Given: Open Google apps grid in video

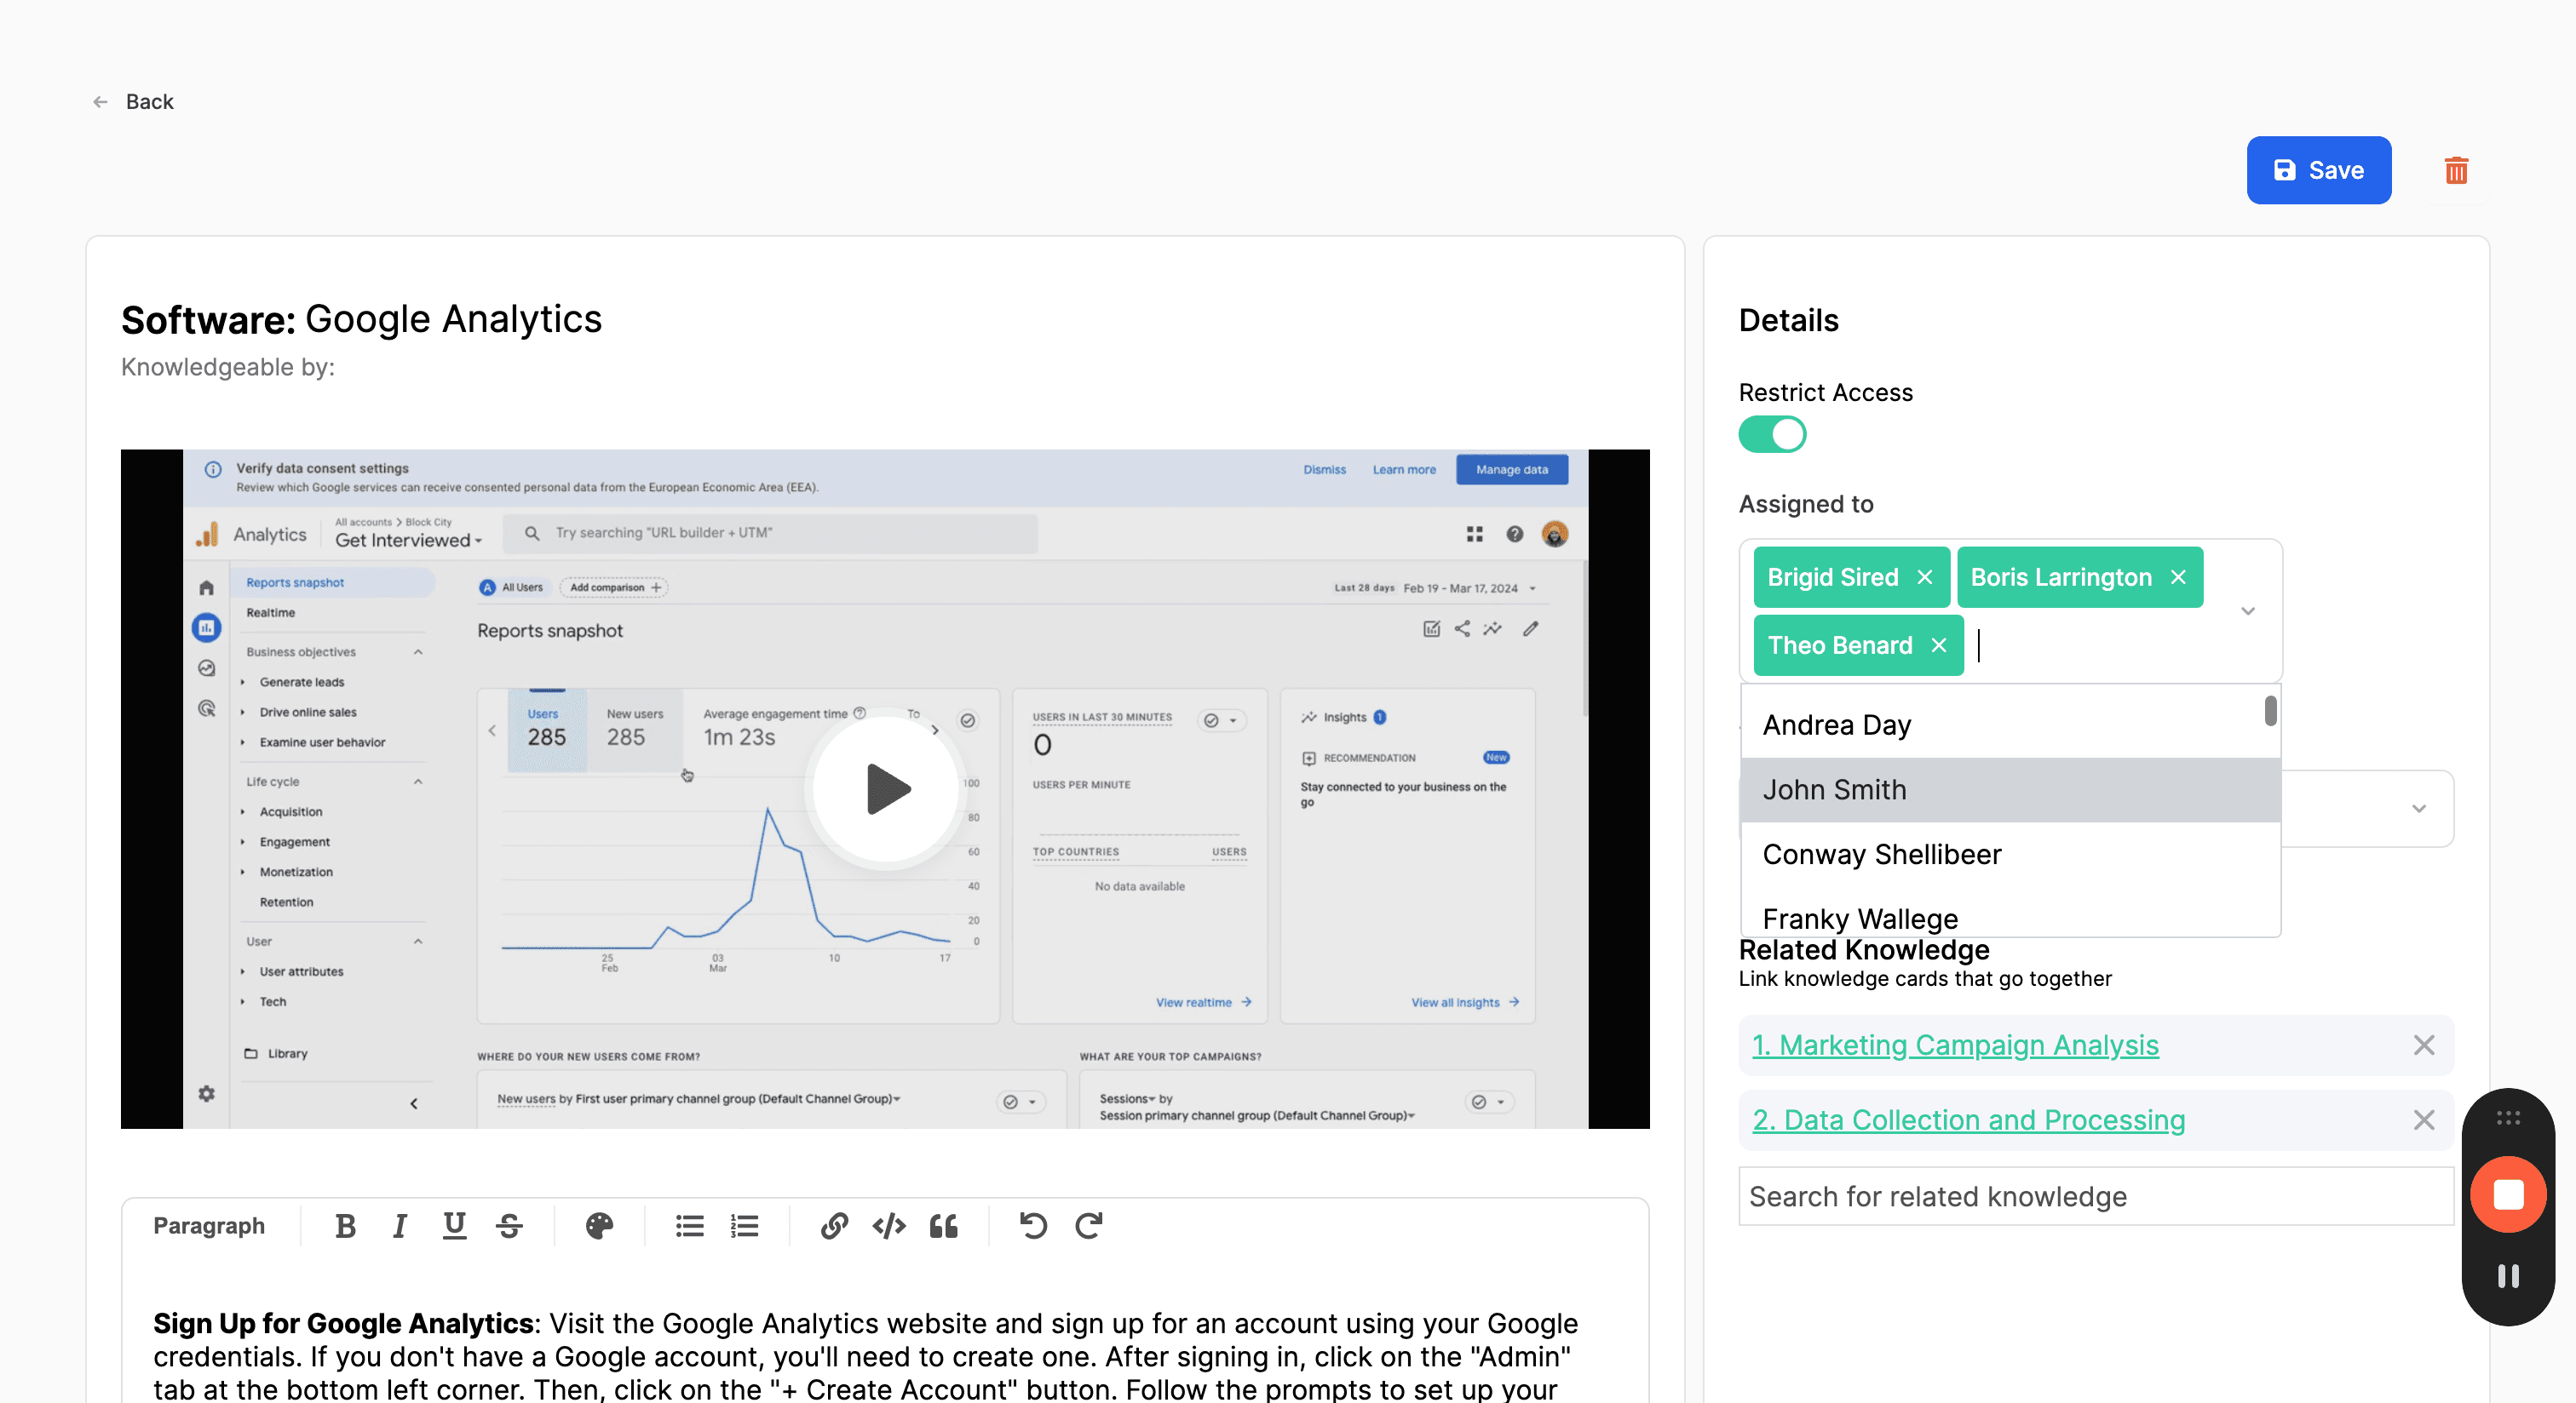Looking at the screenshot, I should coord(1474,535).
